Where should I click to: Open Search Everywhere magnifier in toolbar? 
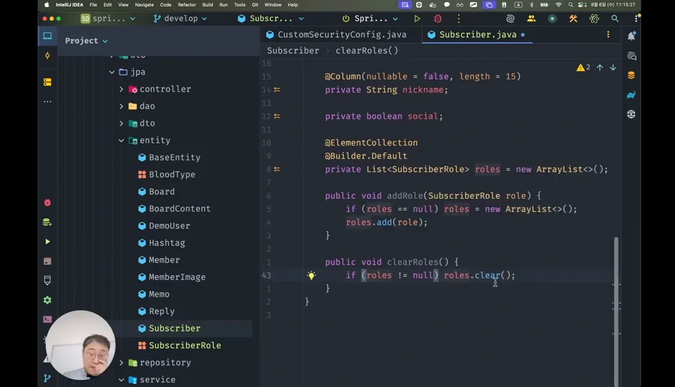615,18
